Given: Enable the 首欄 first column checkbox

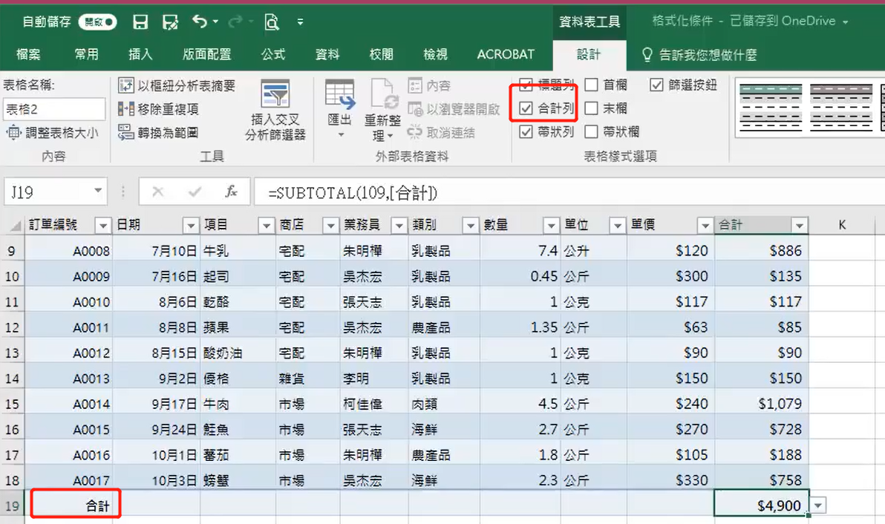Looking at the screenshot, I should [x=592, y=85].
